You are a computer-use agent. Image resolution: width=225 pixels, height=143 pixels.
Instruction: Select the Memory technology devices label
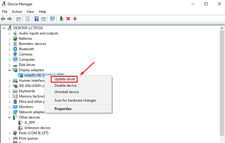pos(32,96)
